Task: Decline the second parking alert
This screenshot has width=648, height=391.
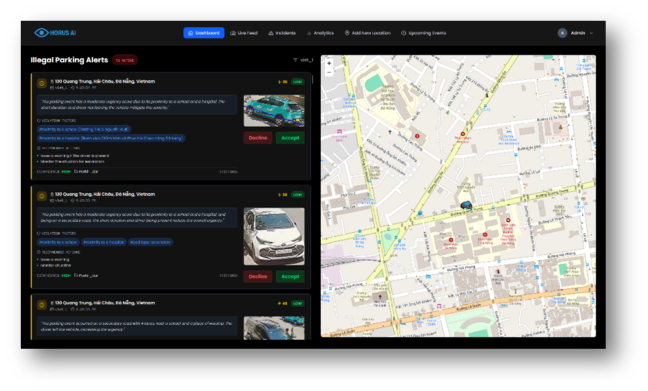Action: [x=258, y=276]
